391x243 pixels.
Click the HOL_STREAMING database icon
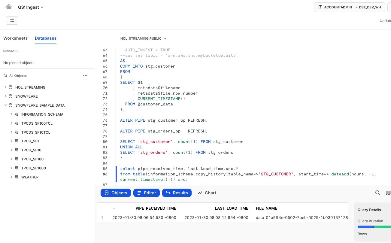[11, 87]
